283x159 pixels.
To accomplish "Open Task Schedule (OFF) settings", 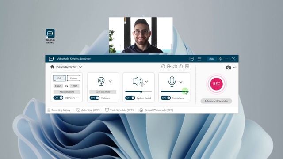I will pyautogui.click(x=119, y=110).
